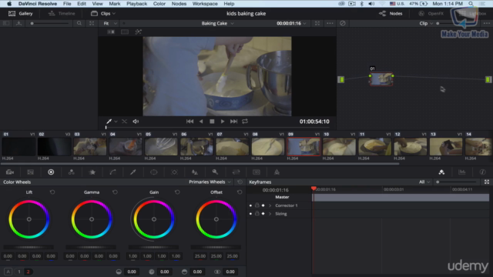The image size is (493, 277).
Task: Open the Clips filter dropdown arrow
Action: coord(114,14)
